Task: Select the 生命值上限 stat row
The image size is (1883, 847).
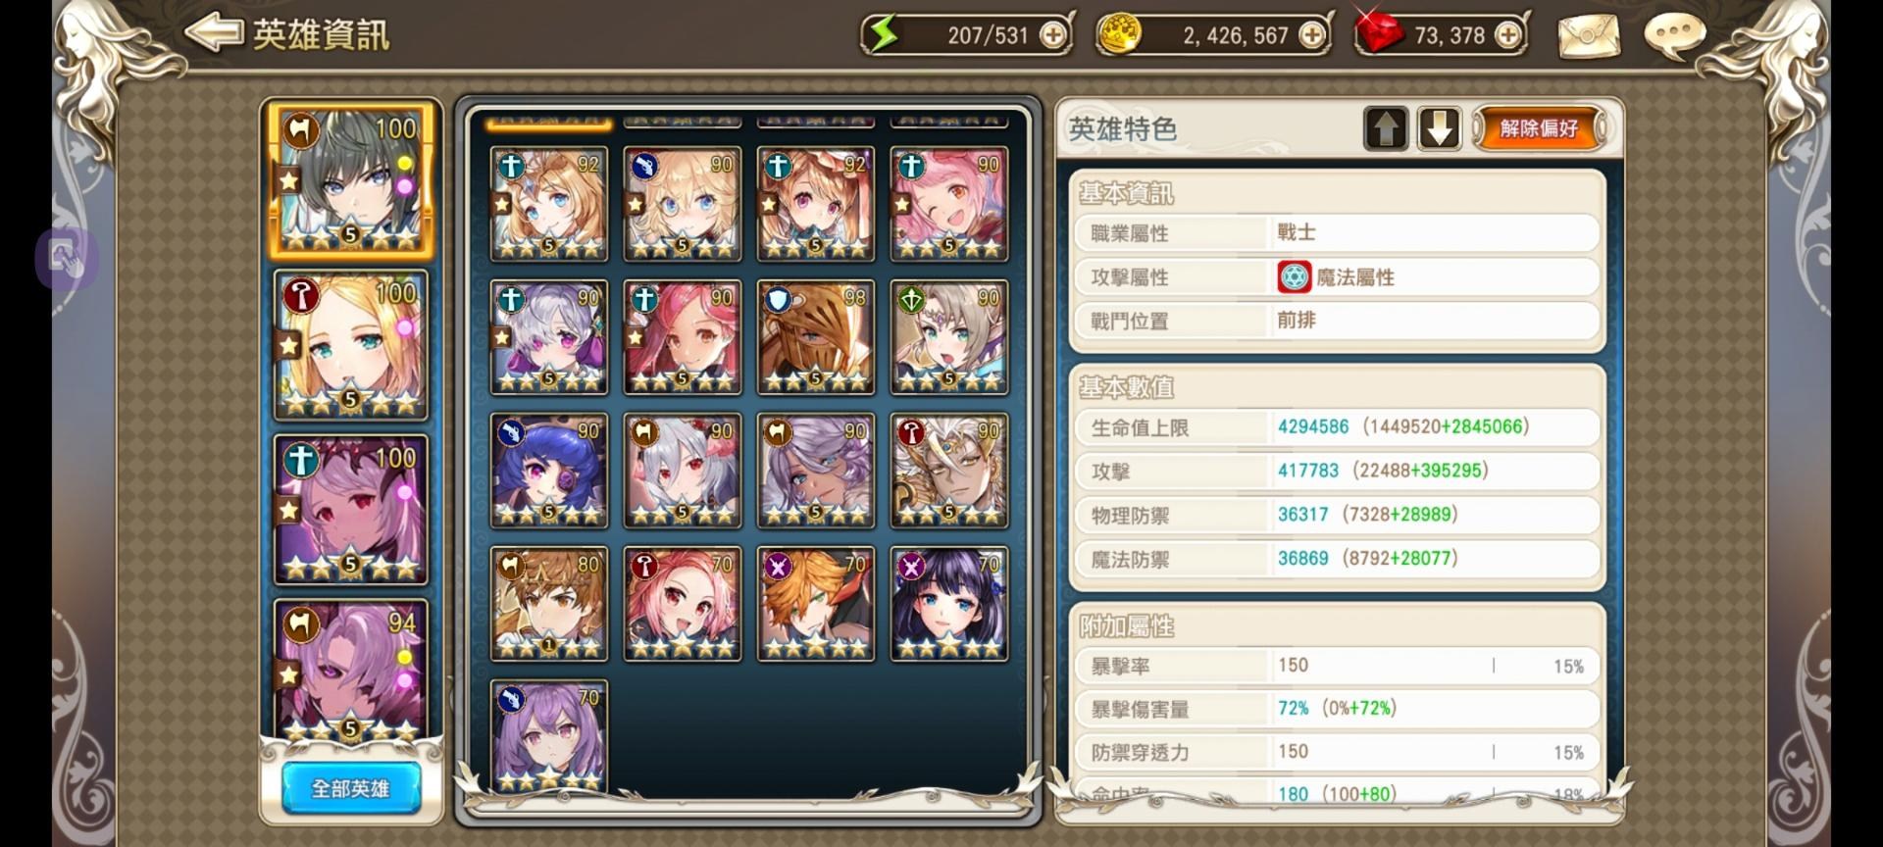Action: tap(1338, 427)
